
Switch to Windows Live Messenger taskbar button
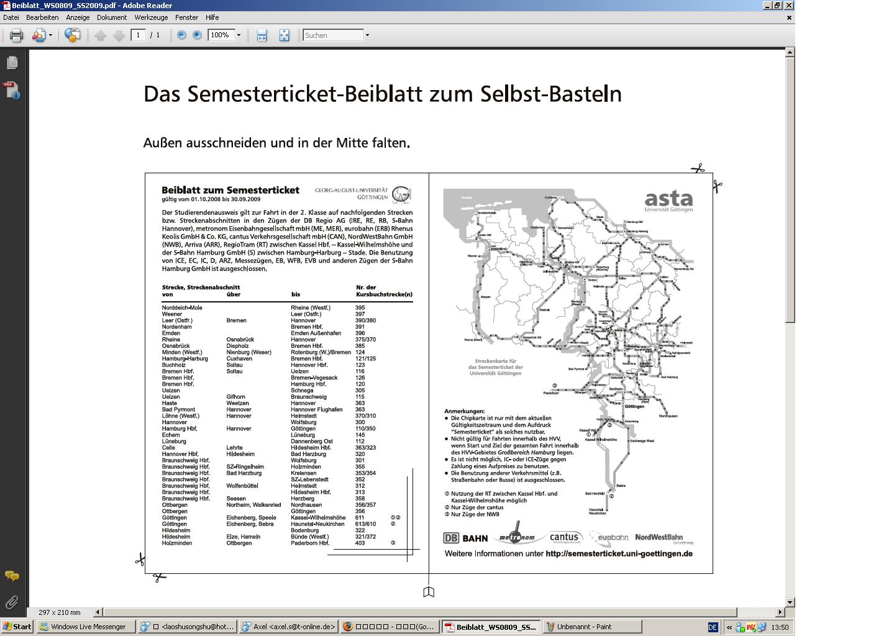(85, 626)
